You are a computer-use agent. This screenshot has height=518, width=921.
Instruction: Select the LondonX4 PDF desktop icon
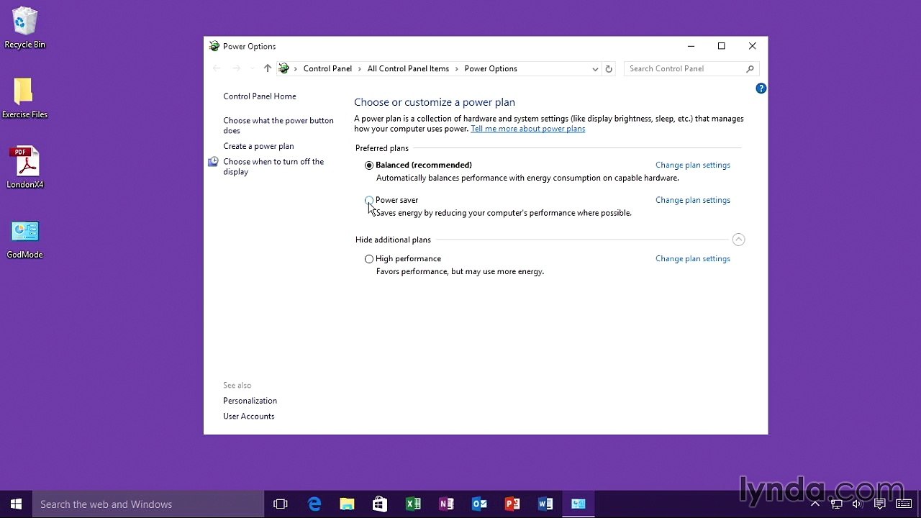click(x=25, y=168)
